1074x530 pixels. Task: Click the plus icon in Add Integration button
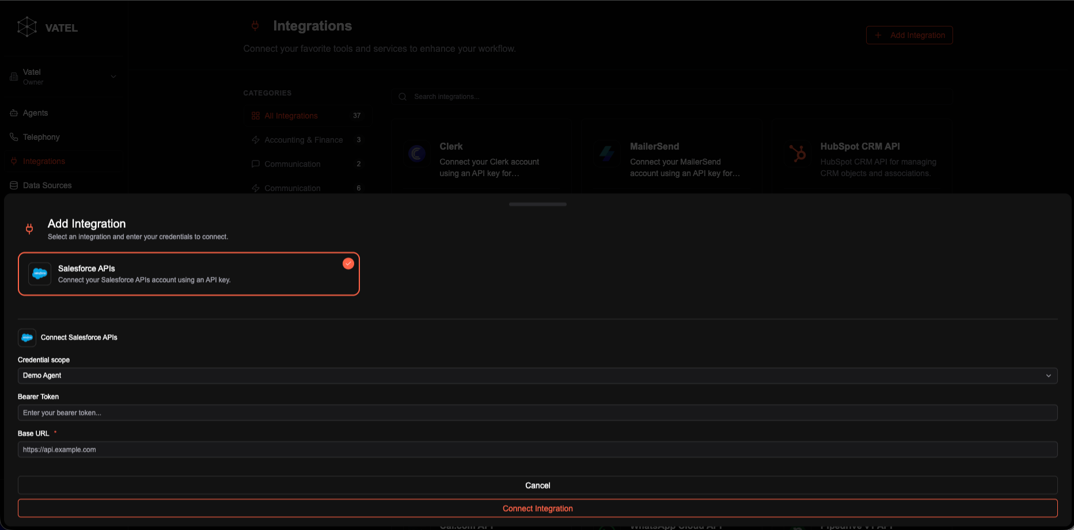tap(878, 35)
